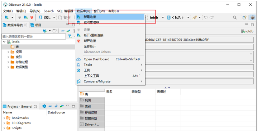Image resolution: width=258 pixels, height=131 pixels.
Task: Switch to the 项目 tab
Action: click(x=36, y=25)
